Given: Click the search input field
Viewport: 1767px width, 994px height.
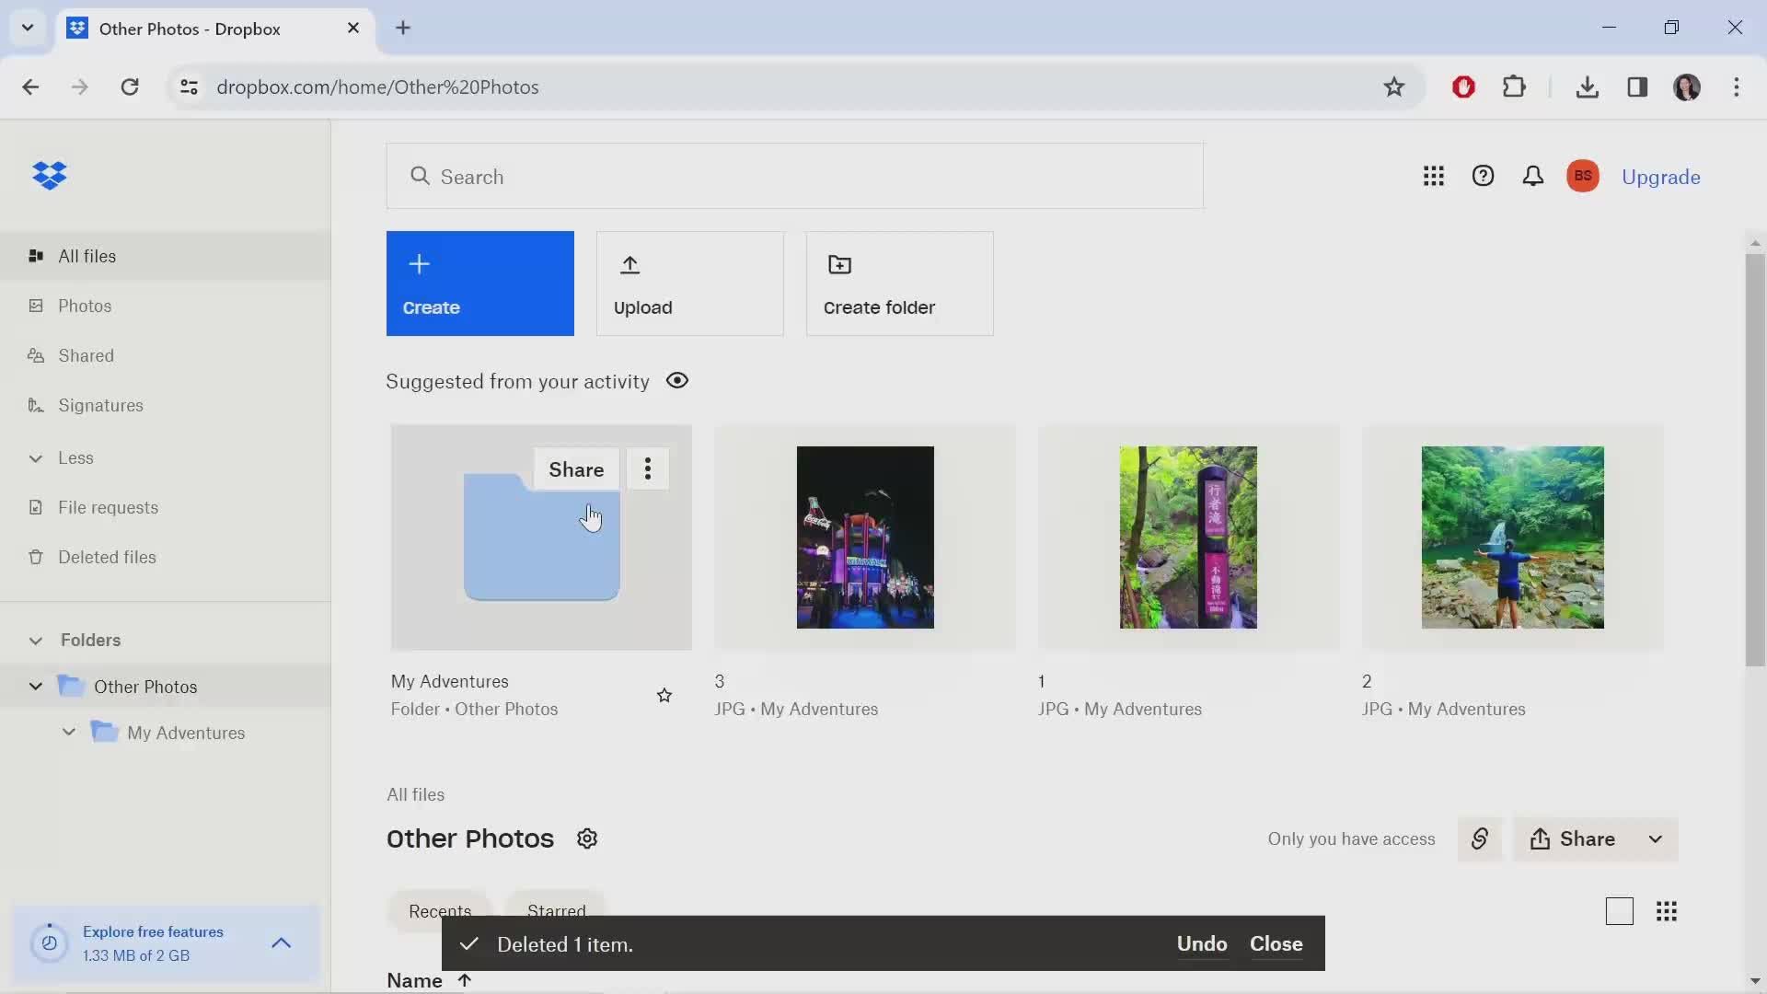Looking at the screenshot, I should tap(797, 178).
